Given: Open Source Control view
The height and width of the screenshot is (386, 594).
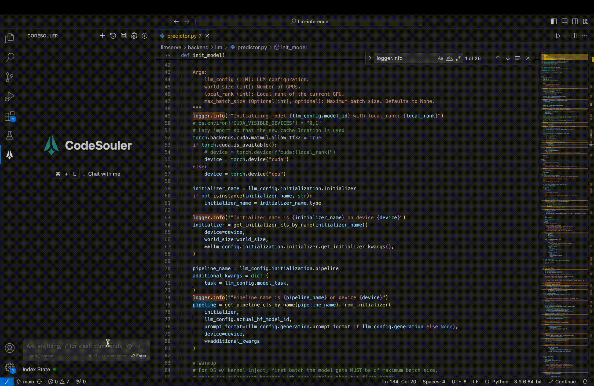Looking at the screenshot, I should (10, 77).
